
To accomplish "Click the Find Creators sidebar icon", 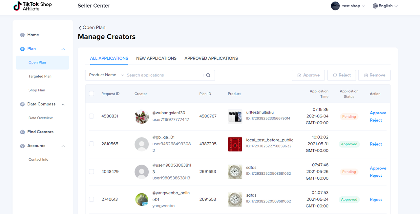I will click(22, 132).
